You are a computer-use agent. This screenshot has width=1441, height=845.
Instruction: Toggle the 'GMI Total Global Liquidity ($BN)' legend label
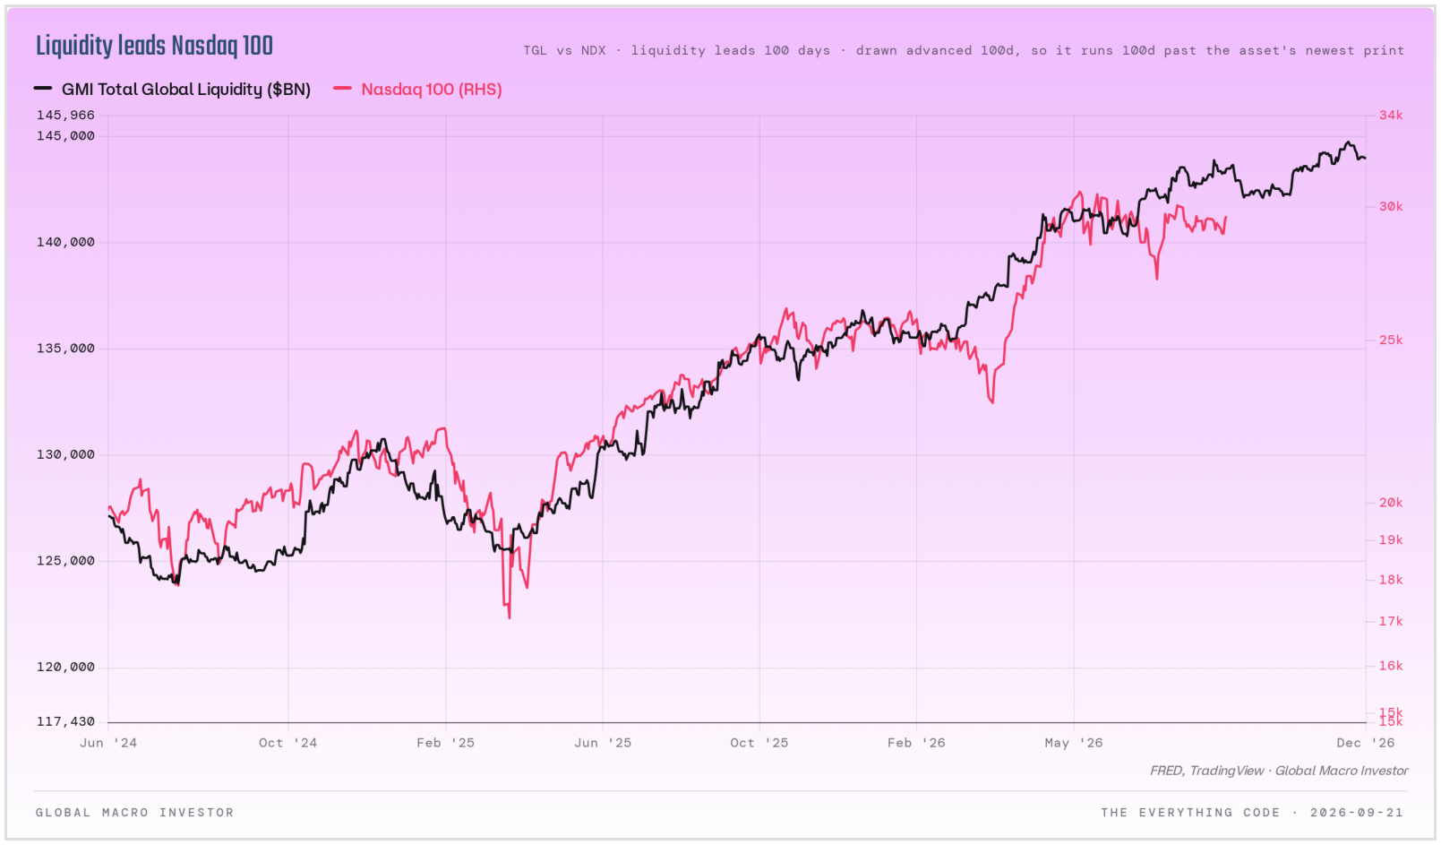click(x=186, y=90)
